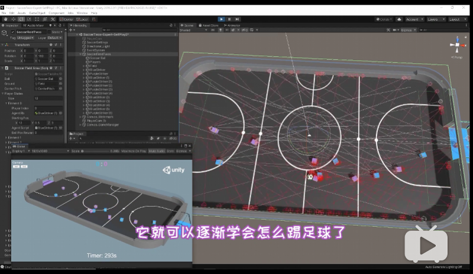The width and height of the screenshot is (473, 274).
Task: Click the Stats button in Game view
Action: (x=171, y=151)
